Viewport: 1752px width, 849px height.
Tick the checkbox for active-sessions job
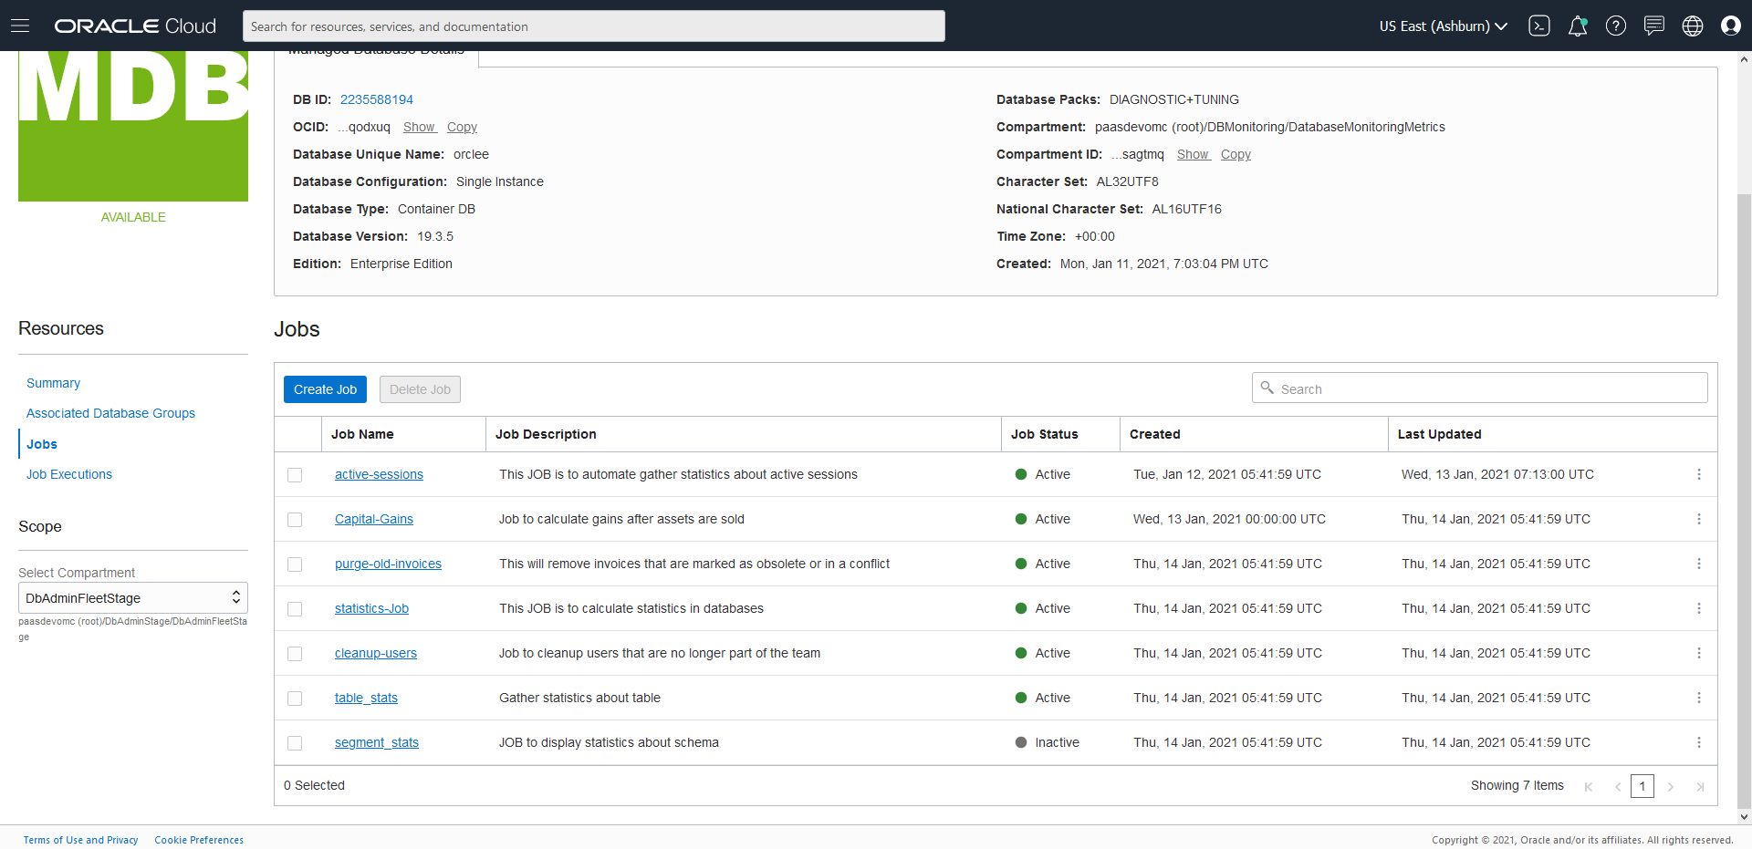click(x=295, y=475)
